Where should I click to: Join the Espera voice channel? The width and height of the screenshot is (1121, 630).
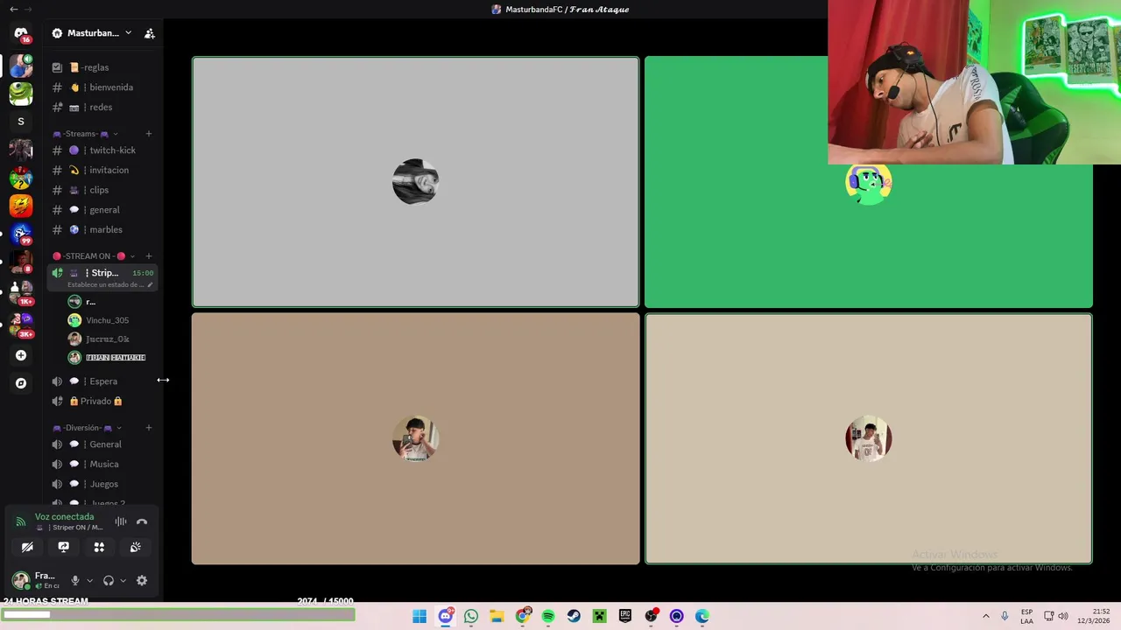[102, 381]
